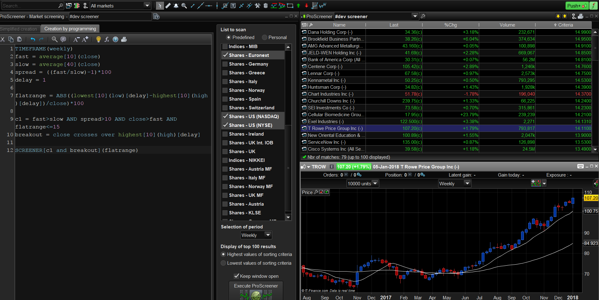Increase the code editor font size
The height and width of the screenshot is (300, 599).
85,39
